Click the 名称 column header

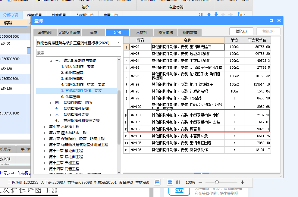pyautogui.click(x=188, y=40)
